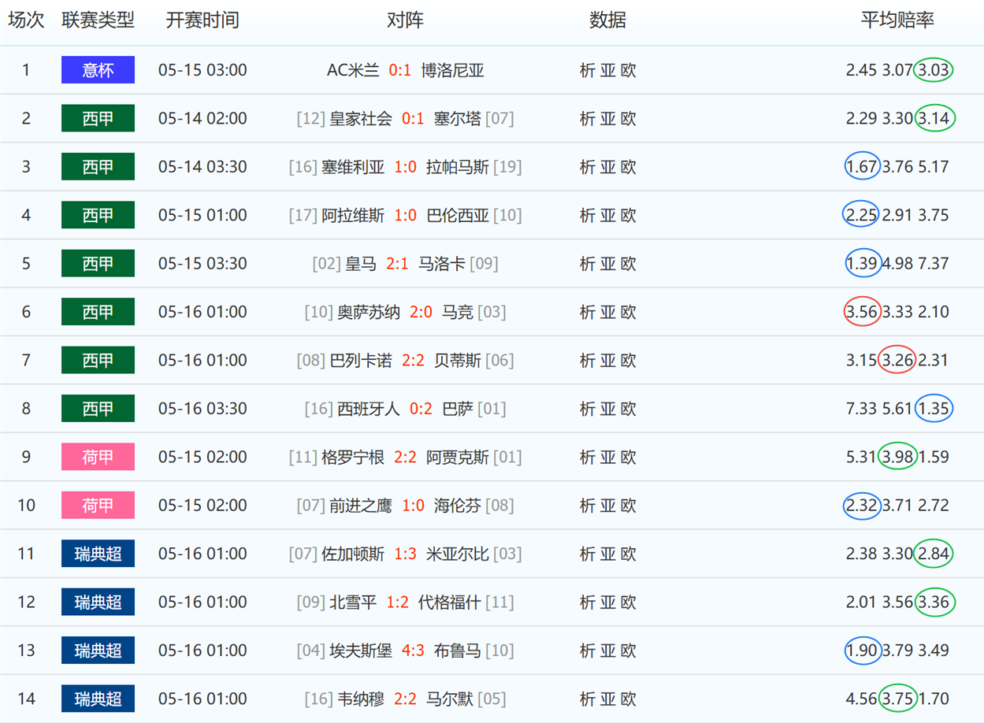Click the 1.67 odds in 塞维利亚 row
The image size is (984, 723).
pos(861,167)
